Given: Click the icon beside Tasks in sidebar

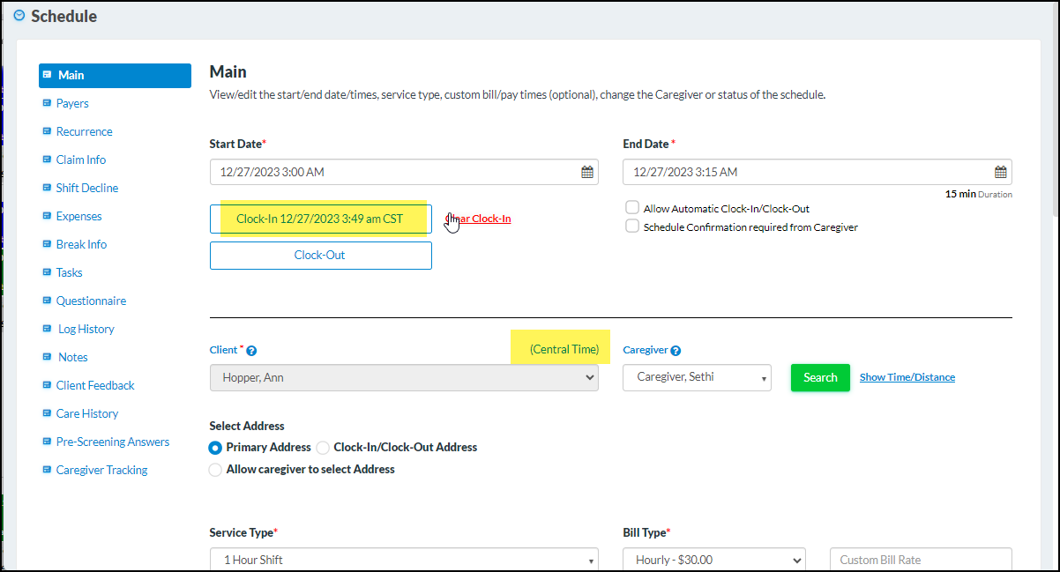Looking at the screenshot, I should pos(49,272).
